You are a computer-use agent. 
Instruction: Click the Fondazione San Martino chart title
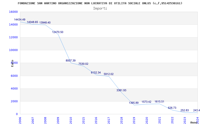point(100,3)
